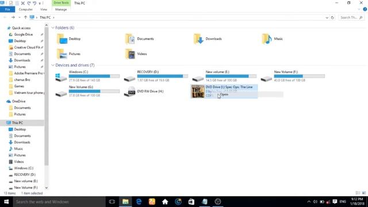
Task: Open the Quick Access Toolbar customize dropdown
Action: click(x=40, y=3)
